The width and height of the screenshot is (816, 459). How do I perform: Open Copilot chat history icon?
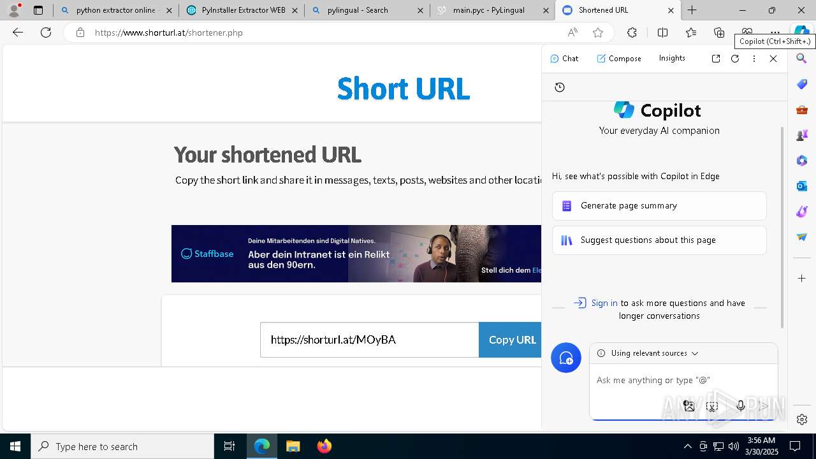560,87
